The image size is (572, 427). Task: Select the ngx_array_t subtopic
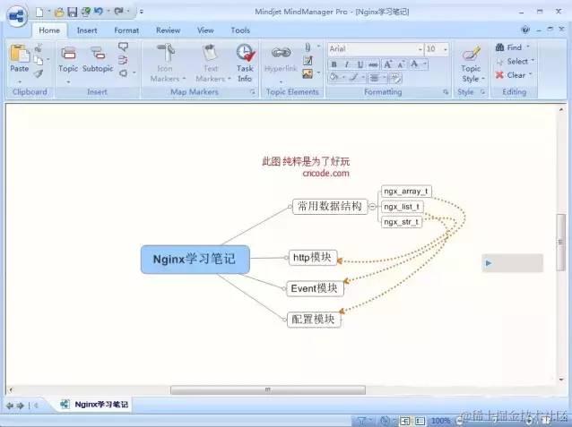coord(406,192)
